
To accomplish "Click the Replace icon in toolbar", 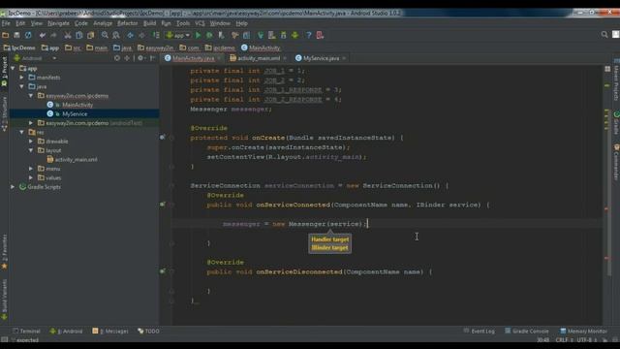I will (116, 35).
